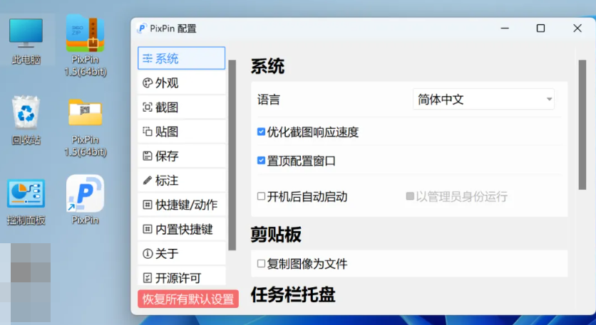Show the 开源许可 page
Image resolution: width=596 pixels, height=325 pixels.
[181, 276]
